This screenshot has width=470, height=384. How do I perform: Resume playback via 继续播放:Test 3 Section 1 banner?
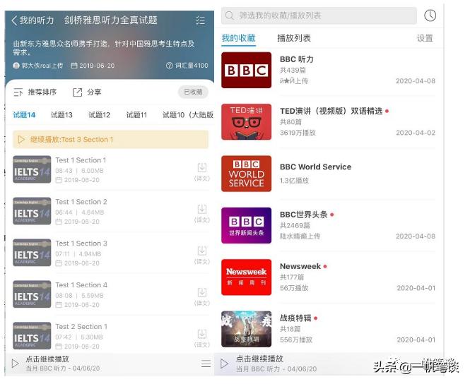[110, 140]
